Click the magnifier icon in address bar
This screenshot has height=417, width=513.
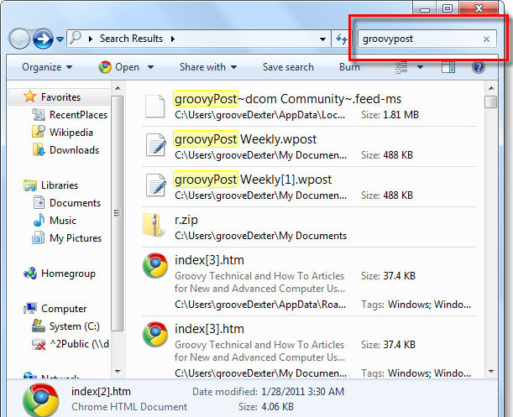(76, 38)
